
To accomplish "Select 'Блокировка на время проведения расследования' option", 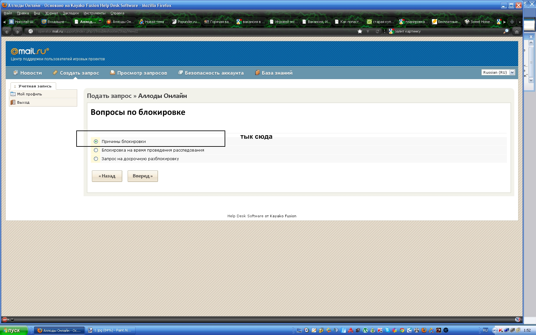I will coord(96,150).
